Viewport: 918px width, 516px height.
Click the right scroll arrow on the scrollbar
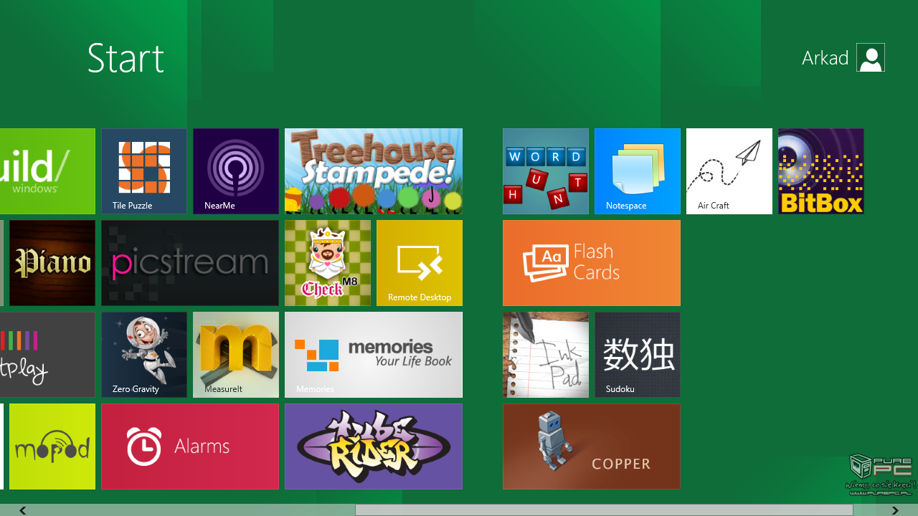[895, 510]
